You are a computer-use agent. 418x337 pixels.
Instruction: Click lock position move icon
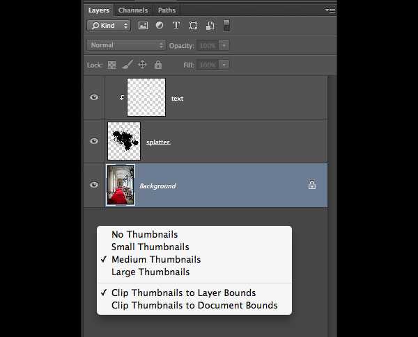pos(142,65)
